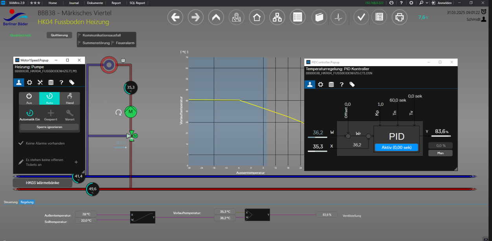The width and height of the screenshot is (492, 241).
Task: Open the Journal menu
Action: click(x=74, y=3)
